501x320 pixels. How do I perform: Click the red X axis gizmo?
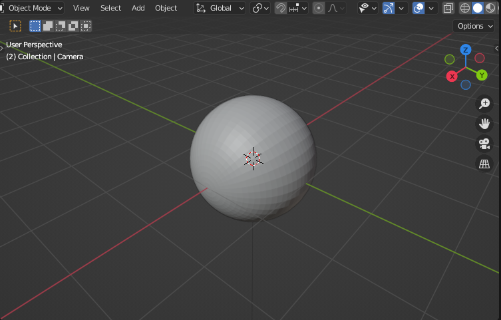pyautogui.click(x=452, y=77)
